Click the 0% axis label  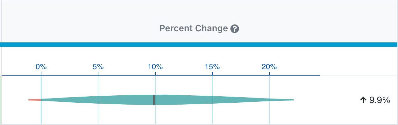41,67
